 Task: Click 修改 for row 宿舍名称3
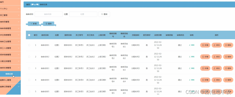[217, 68]
